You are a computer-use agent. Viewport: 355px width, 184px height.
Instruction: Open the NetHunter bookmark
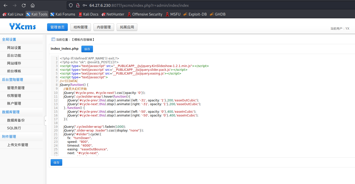click(113, 14)
